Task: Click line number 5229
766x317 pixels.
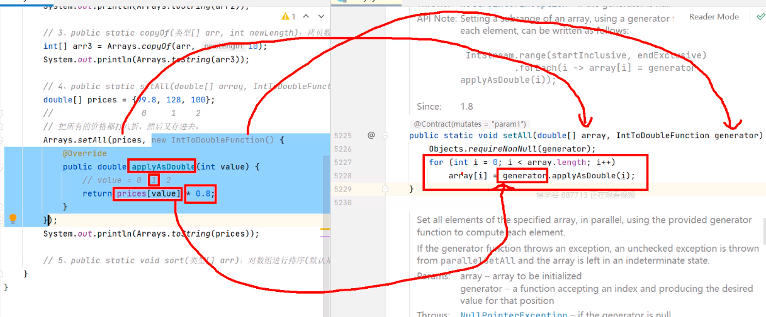Action: coord(343,189)
